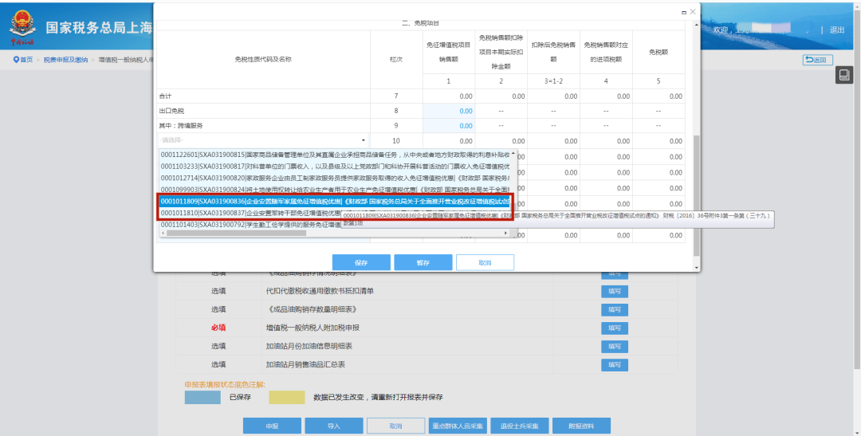This screenshot has width=861, height=436.
Task: Click the 合计 row label
Action: point(165,96)
